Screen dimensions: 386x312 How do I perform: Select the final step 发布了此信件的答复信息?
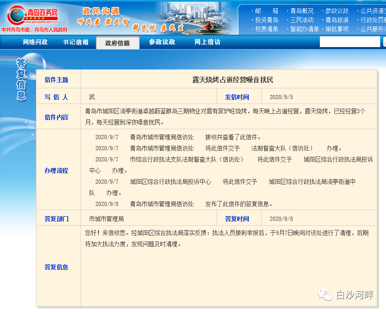[238, 204]
